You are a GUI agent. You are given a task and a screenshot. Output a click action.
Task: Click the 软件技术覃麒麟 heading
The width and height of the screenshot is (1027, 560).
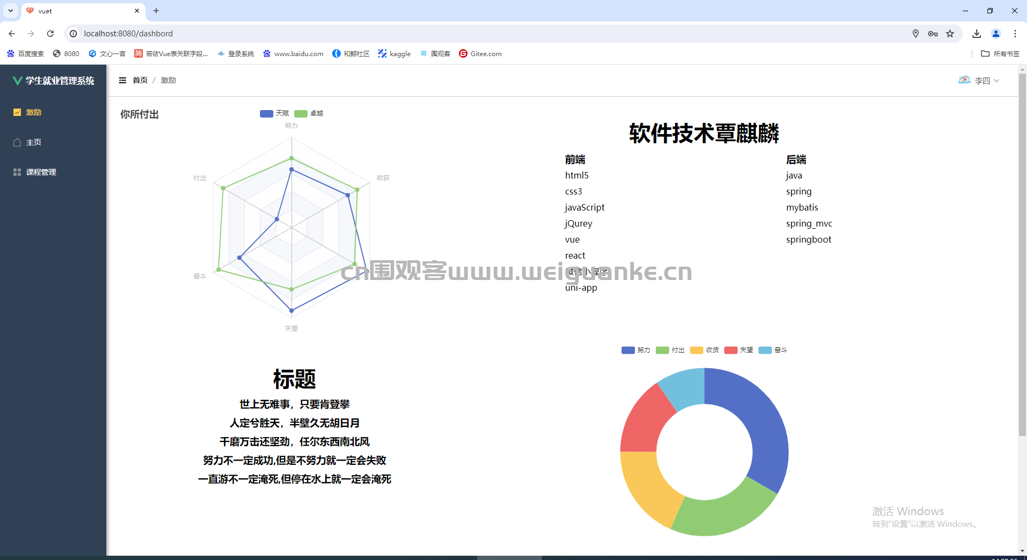point(704,133)
